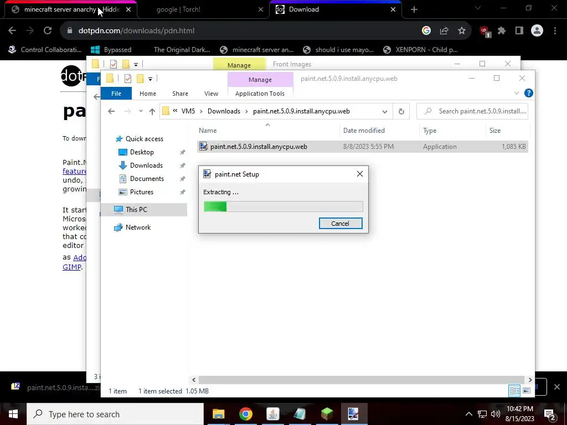This screenshot has height=425, width=567.
Task: Click the taskbar search box
Action: click(115, 414)
